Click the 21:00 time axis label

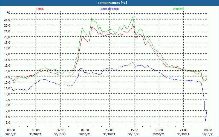pyautogui.click(x=183, y=130)
